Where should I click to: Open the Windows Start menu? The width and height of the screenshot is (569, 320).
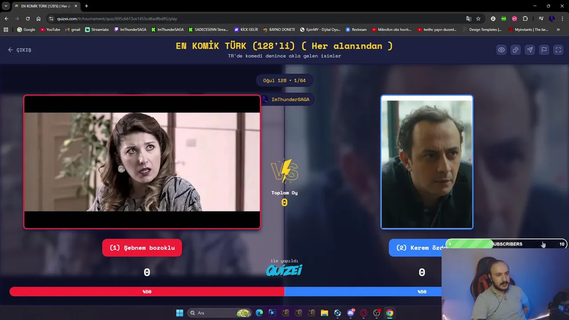pos(180,313)
